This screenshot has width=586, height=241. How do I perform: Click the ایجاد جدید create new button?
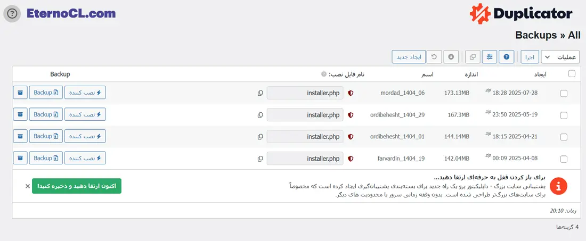tap(409, 57)
